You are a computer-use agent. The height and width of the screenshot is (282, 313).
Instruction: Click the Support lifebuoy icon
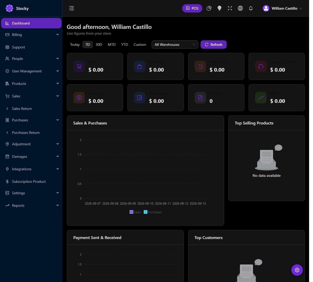7,47
